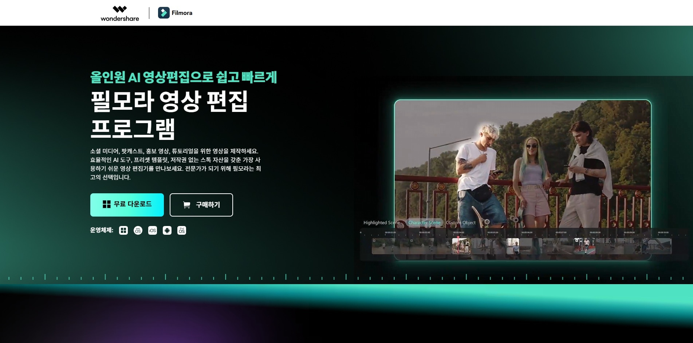The image size is (693, 343).
Task: Select the macOS operating system icon
Action: [138, 230]
